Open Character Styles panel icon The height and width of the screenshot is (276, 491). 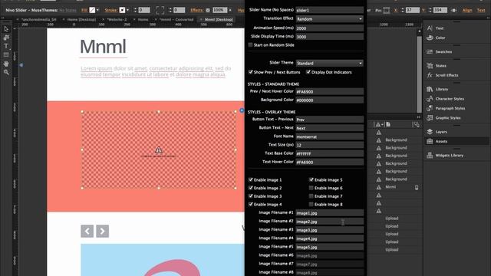click(430, 99)
